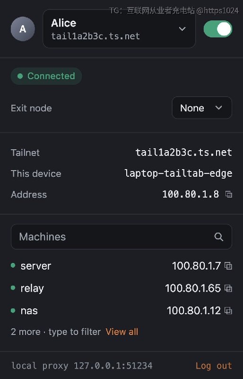
Task: Click the 100.80.1.65 address text
Action: tap(193, 288)
